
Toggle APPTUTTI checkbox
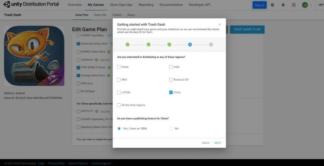click(78, 111)
